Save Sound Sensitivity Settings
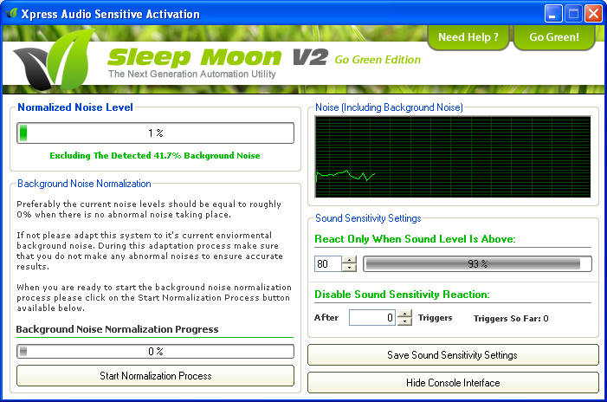The width and height of the screenshot is (607, 402). [x=453, y=354]
